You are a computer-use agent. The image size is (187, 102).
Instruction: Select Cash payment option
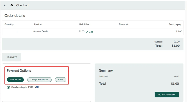coord(61,80)
